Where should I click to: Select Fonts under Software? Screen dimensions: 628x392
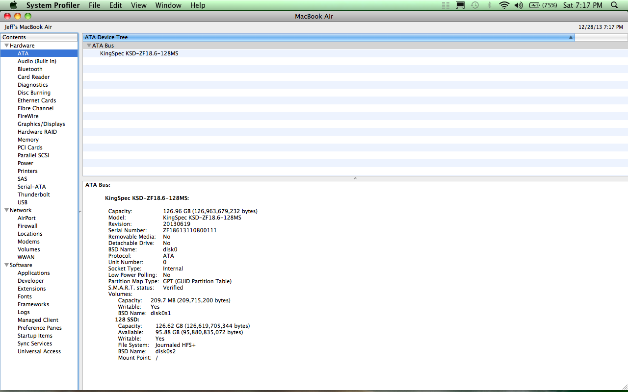coord(25,296)
